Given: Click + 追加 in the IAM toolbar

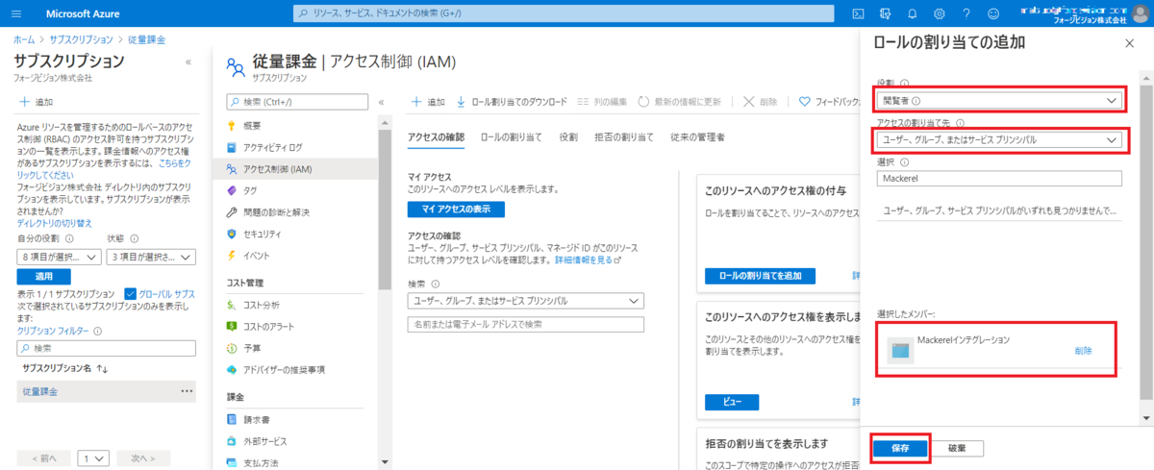Looking at the screenshot, I should (x=428, y=101).
